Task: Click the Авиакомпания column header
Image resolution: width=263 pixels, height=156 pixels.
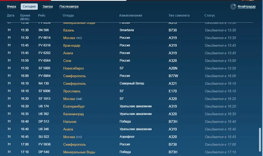Action: [x=130, y=15]
